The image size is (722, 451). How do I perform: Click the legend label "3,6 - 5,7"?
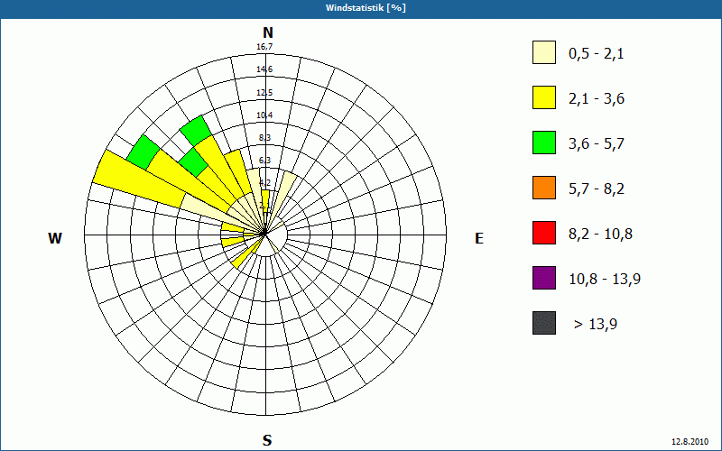pos(597,144)
